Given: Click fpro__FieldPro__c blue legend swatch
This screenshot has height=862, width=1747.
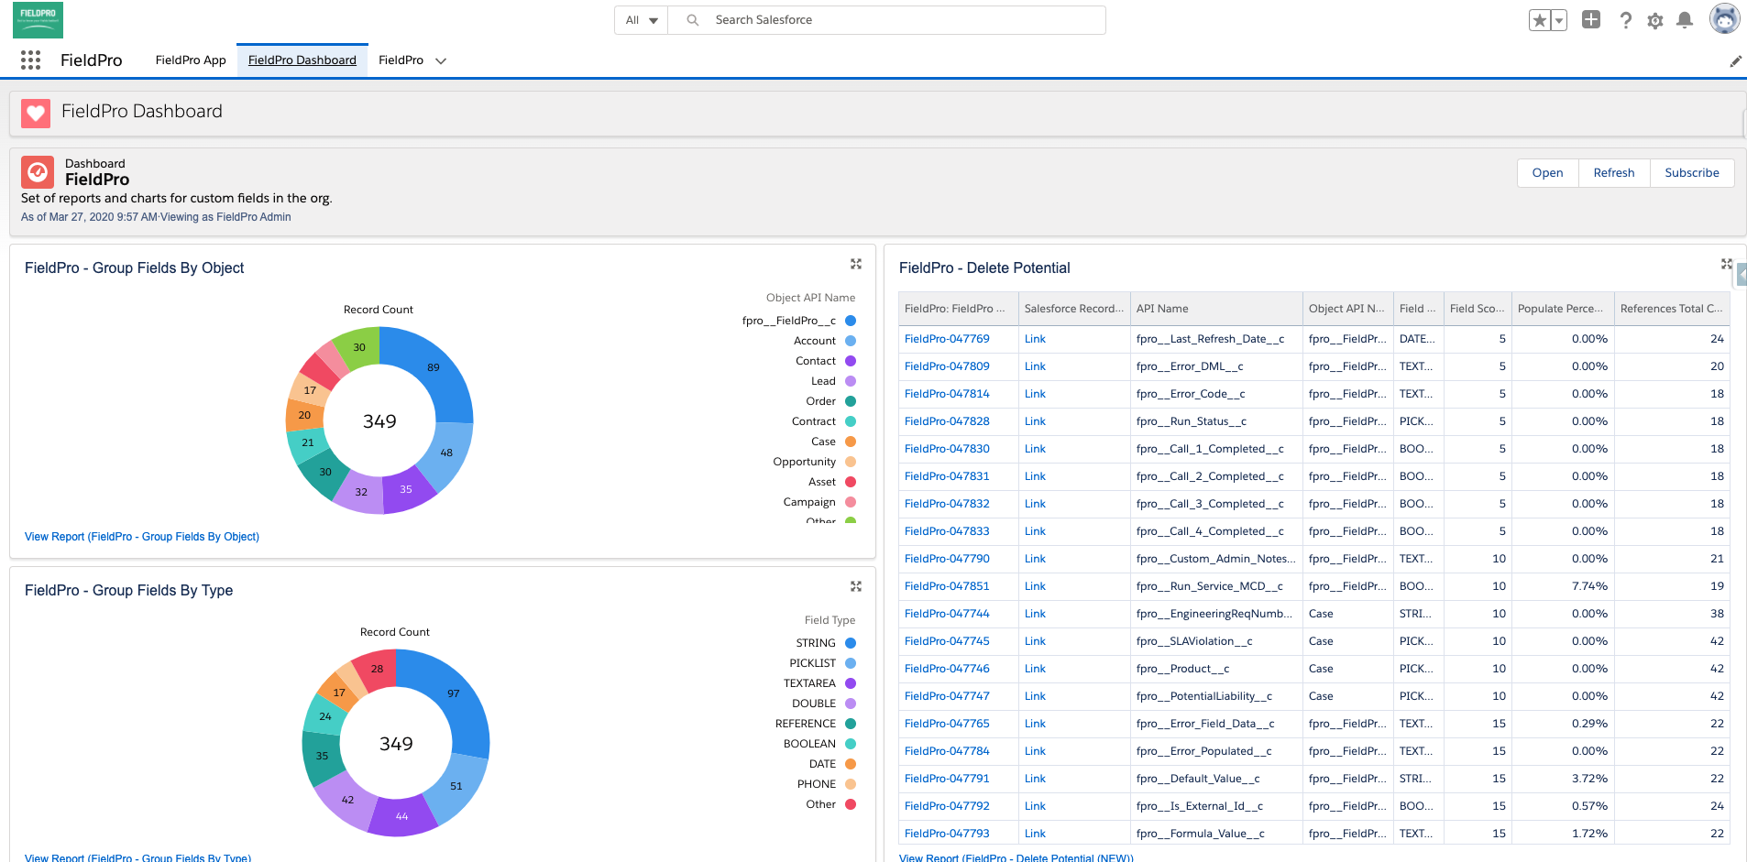Looking at the screenshot, I should click(851, 321).
